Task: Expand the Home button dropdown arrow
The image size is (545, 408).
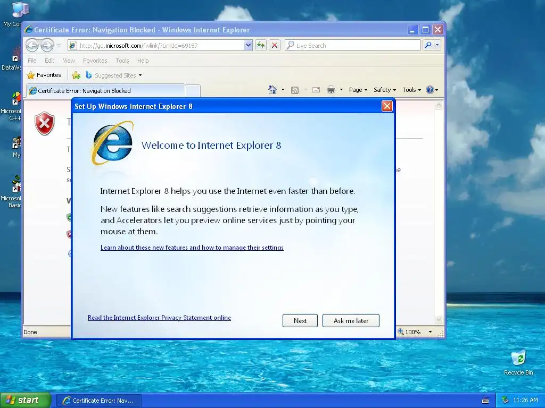Action: click(x=283, y=90)
